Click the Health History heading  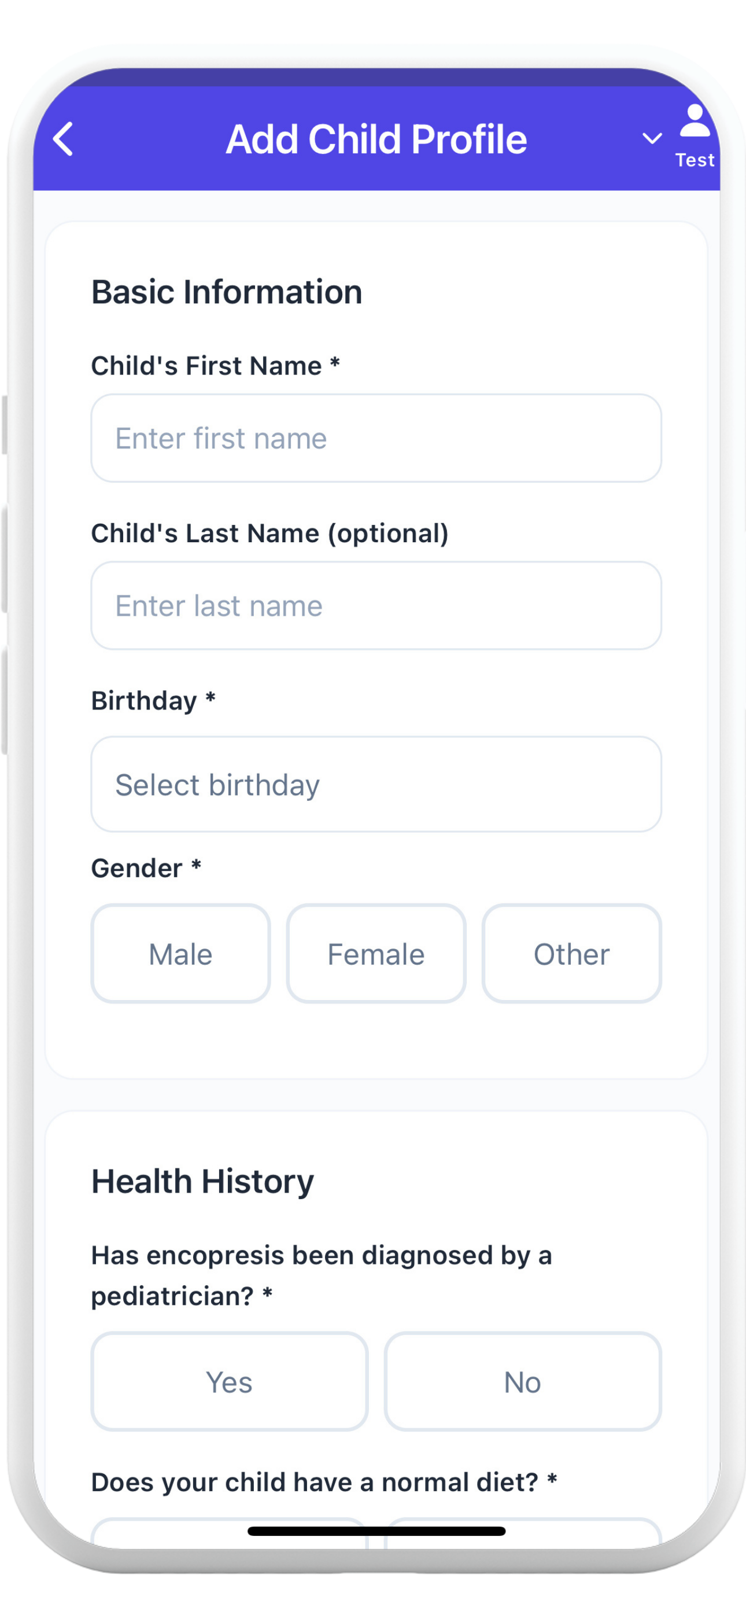pos(202,1182)
